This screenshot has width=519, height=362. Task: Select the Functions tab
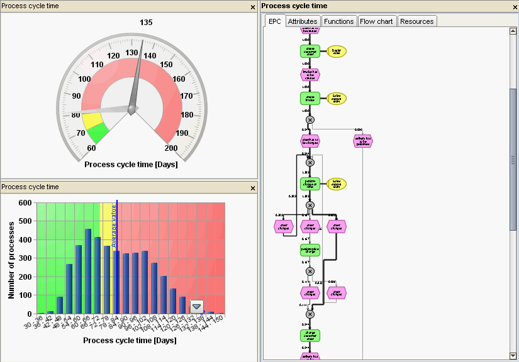click(x=339, y=21)
